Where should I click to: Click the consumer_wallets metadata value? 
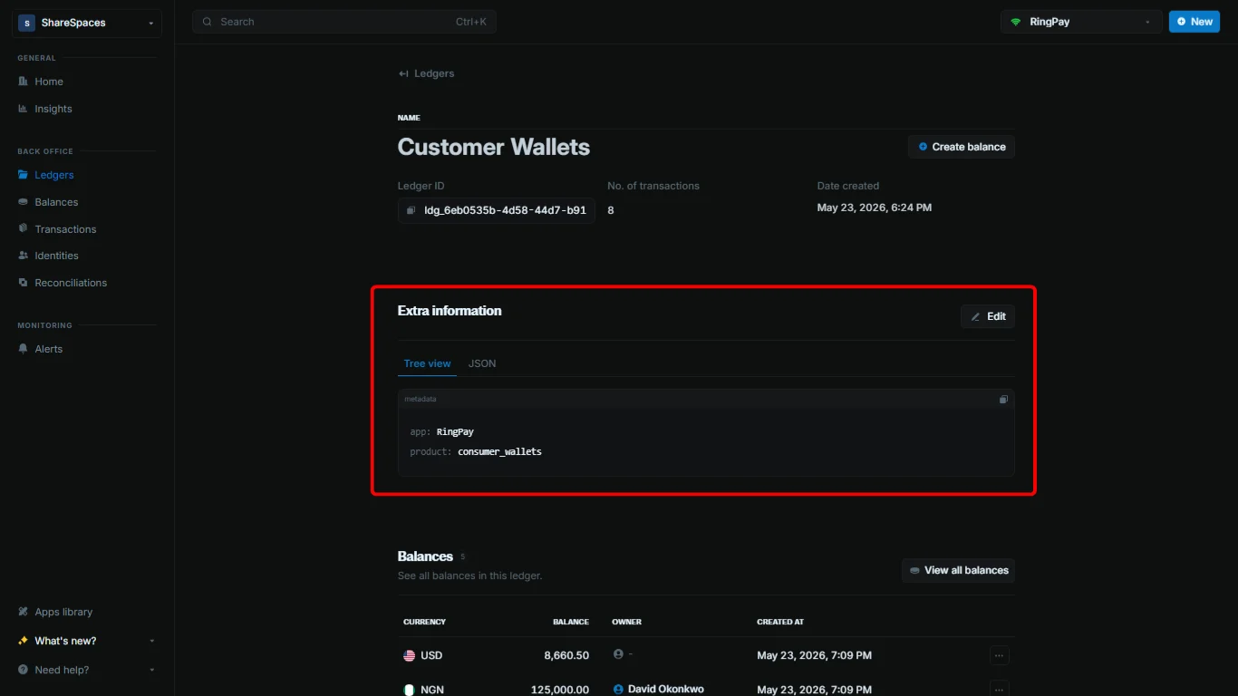pyautogui.click(x=499, y=451)
